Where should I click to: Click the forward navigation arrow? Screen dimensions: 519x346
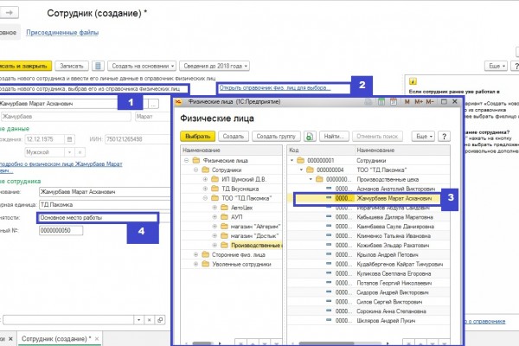(9, 13)
